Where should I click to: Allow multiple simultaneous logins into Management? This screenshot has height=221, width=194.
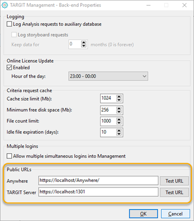point(9,156)
